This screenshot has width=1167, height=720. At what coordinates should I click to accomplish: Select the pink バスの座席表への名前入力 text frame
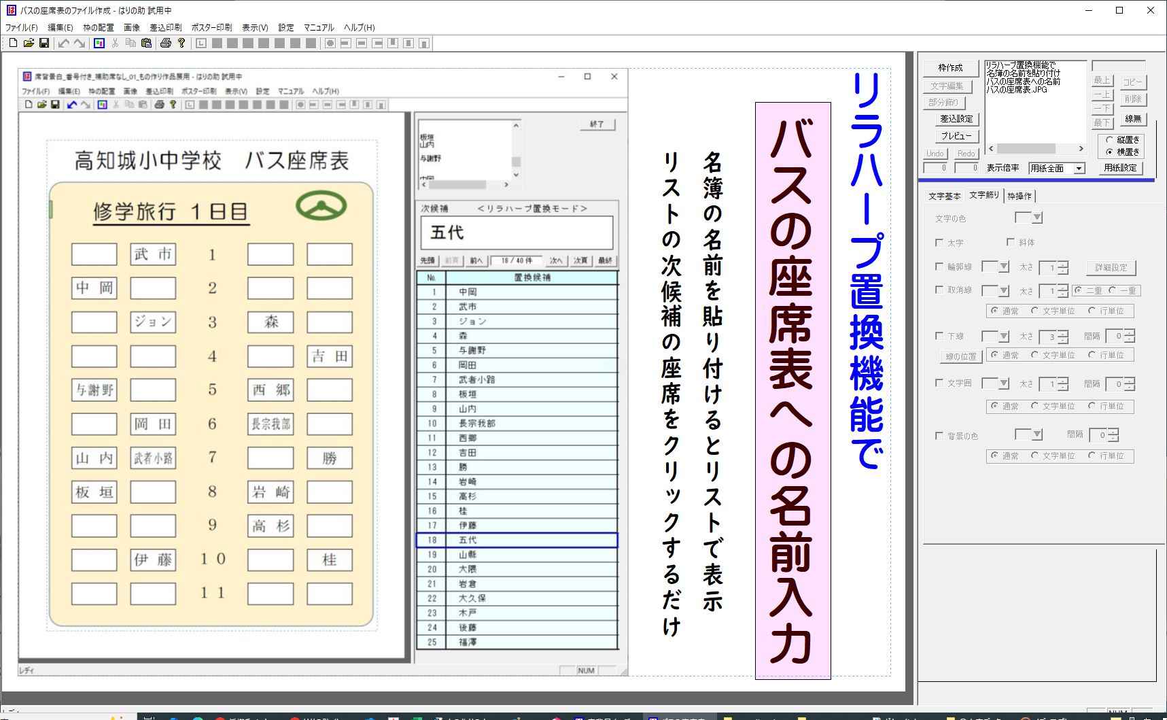tap(792, 390)
